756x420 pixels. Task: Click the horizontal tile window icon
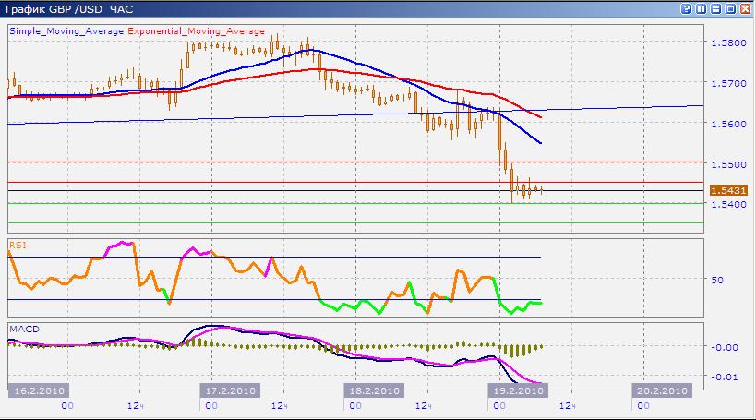click(x=715, y=8)
